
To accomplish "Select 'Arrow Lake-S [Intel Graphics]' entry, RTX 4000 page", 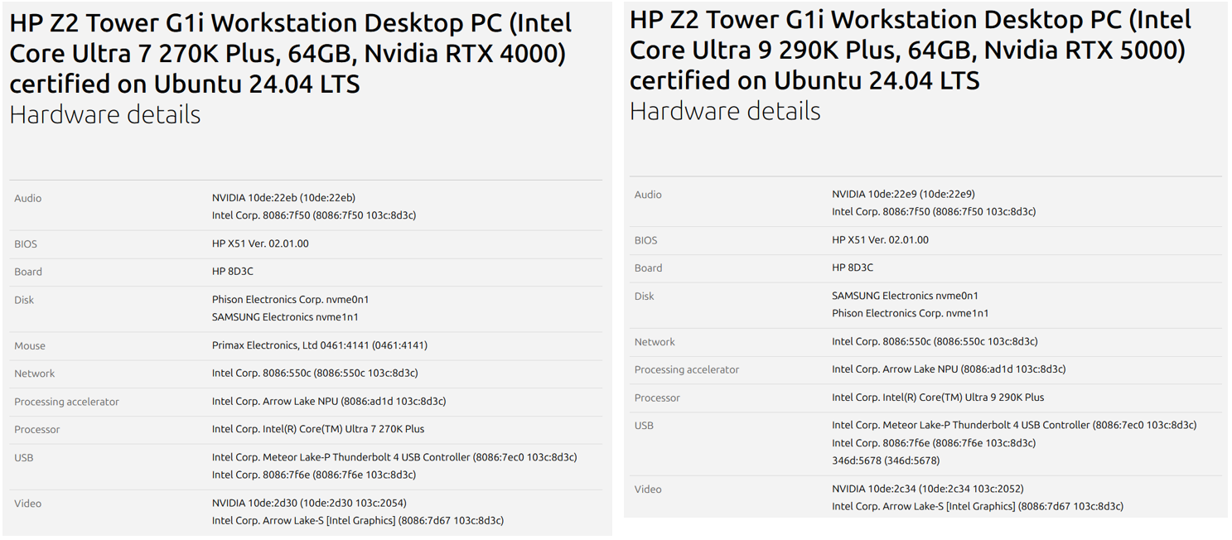I will click(358, 521).
